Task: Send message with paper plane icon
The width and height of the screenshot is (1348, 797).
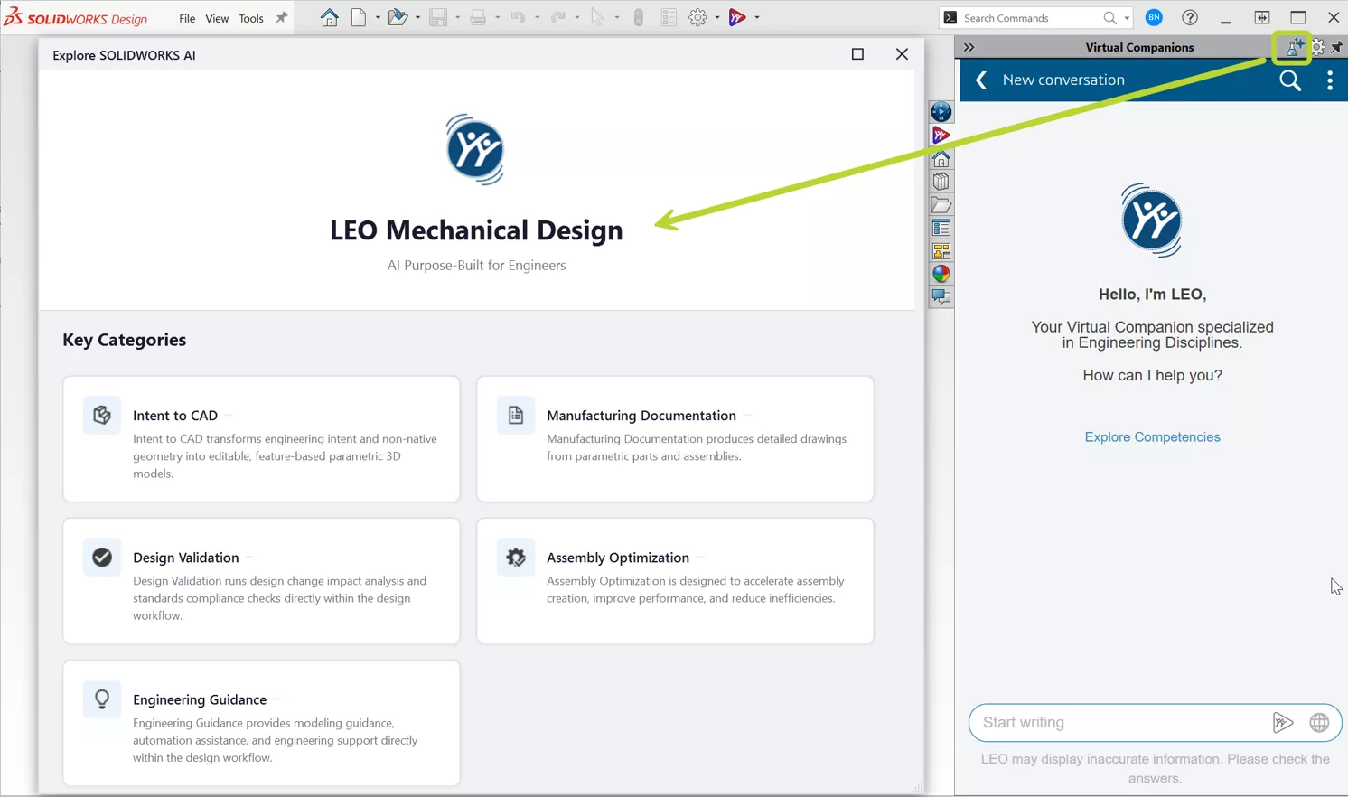Action: tap(1283, 722)
